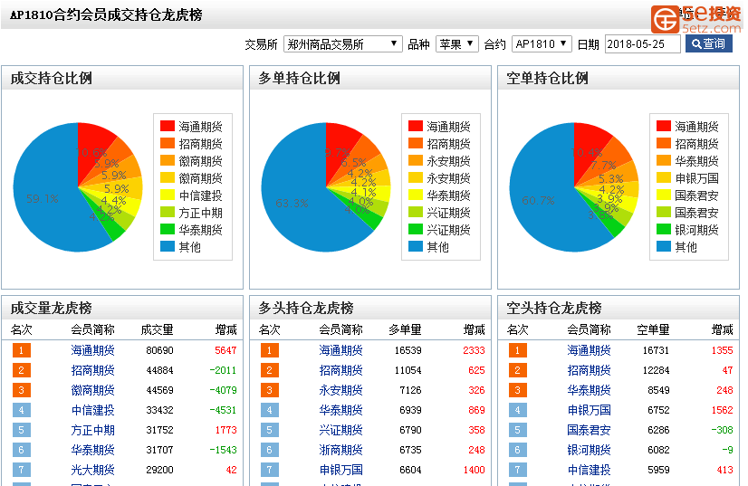
Task: Open 招商期货 link in 成交量龙虎榜
Action: click(x=93, y=370)
